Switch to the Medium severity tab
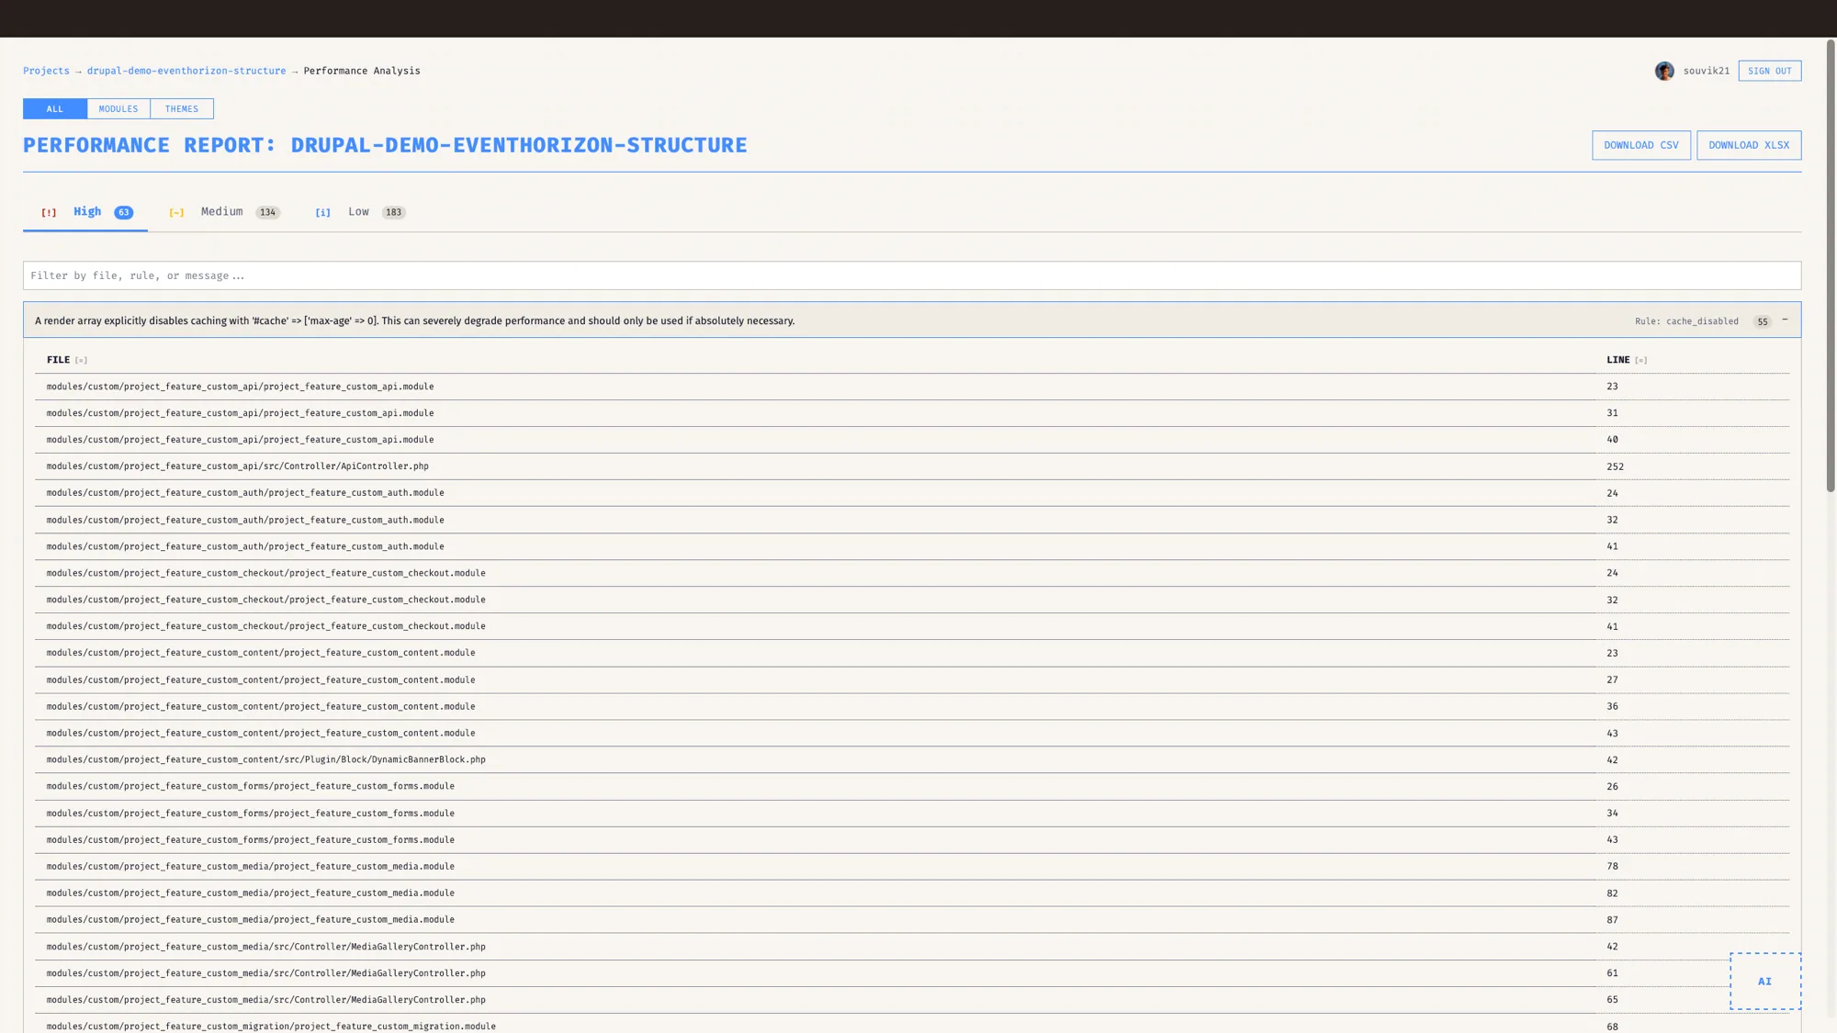The image size is (1837, 1033). pyautogui.click(x=224, y=212)
